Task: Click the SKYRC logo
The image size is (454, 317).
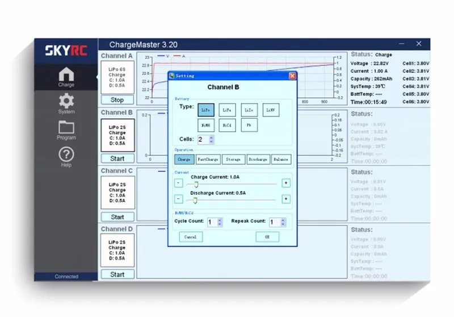Action: [66, 51]
